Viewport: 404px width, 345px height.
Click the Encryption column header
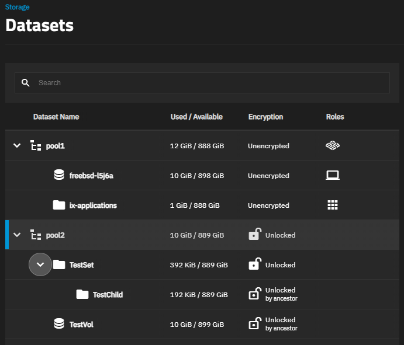coord(265,117)
